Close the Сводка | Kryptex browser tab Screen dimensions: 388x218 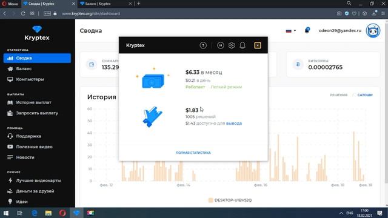point(73,4)
